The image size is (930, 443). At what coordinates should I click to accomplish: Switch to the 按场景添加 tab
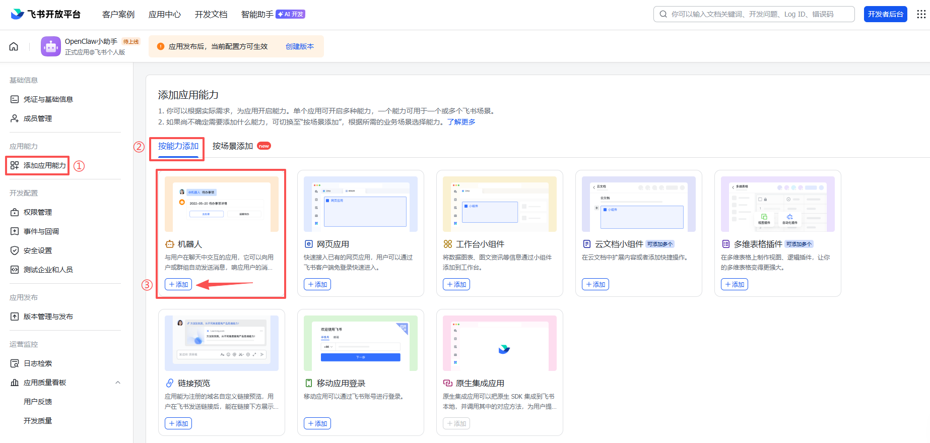point(233,146)
